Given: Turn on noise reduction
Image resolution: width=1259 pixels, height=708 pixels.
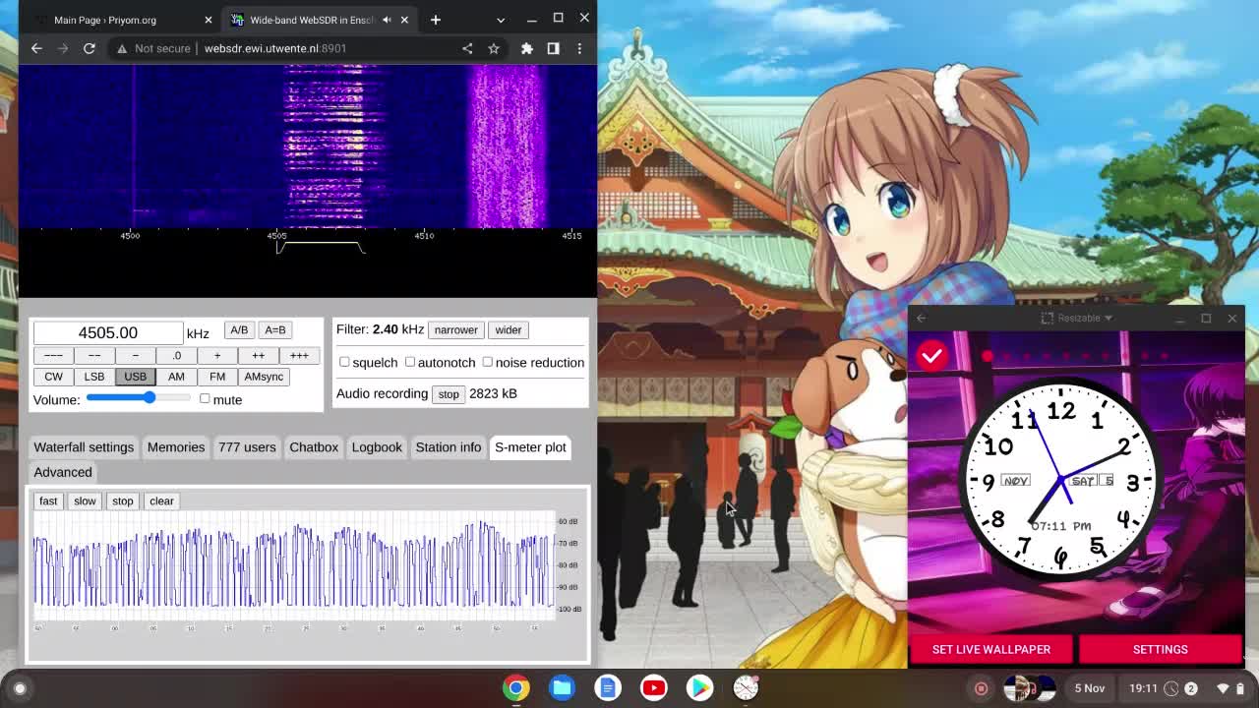Looking at the screenshot, I should pos(487,362).
